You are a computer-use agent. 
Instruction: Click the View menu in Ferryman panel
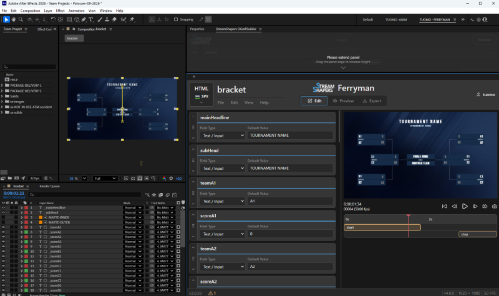point(248,102)
